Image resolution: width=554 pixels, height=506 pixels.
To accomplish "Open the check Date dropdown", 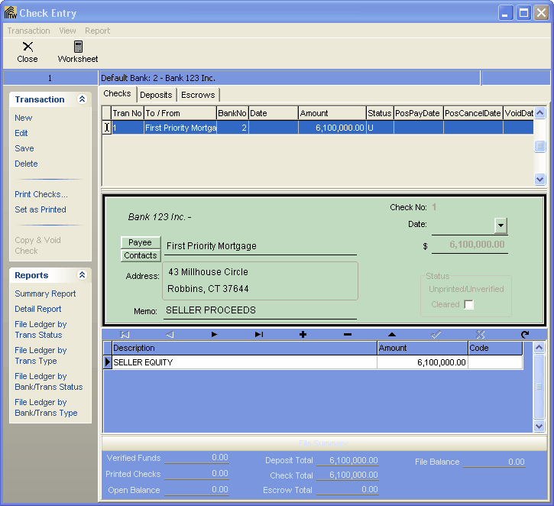I will [501, 225].
